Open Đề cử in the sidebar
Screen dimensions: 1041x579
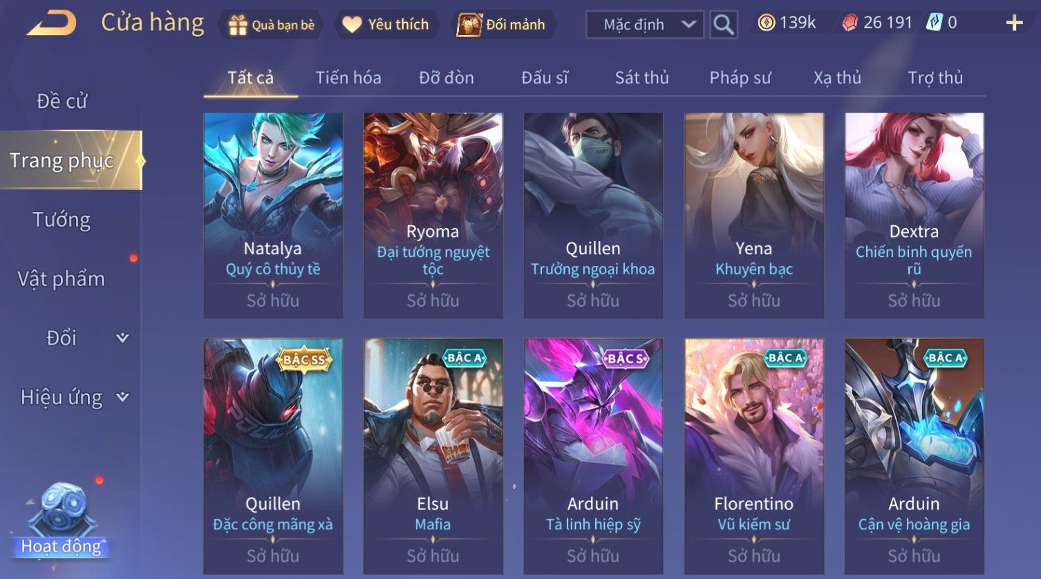pyautogui.click(x=62, y=101)
